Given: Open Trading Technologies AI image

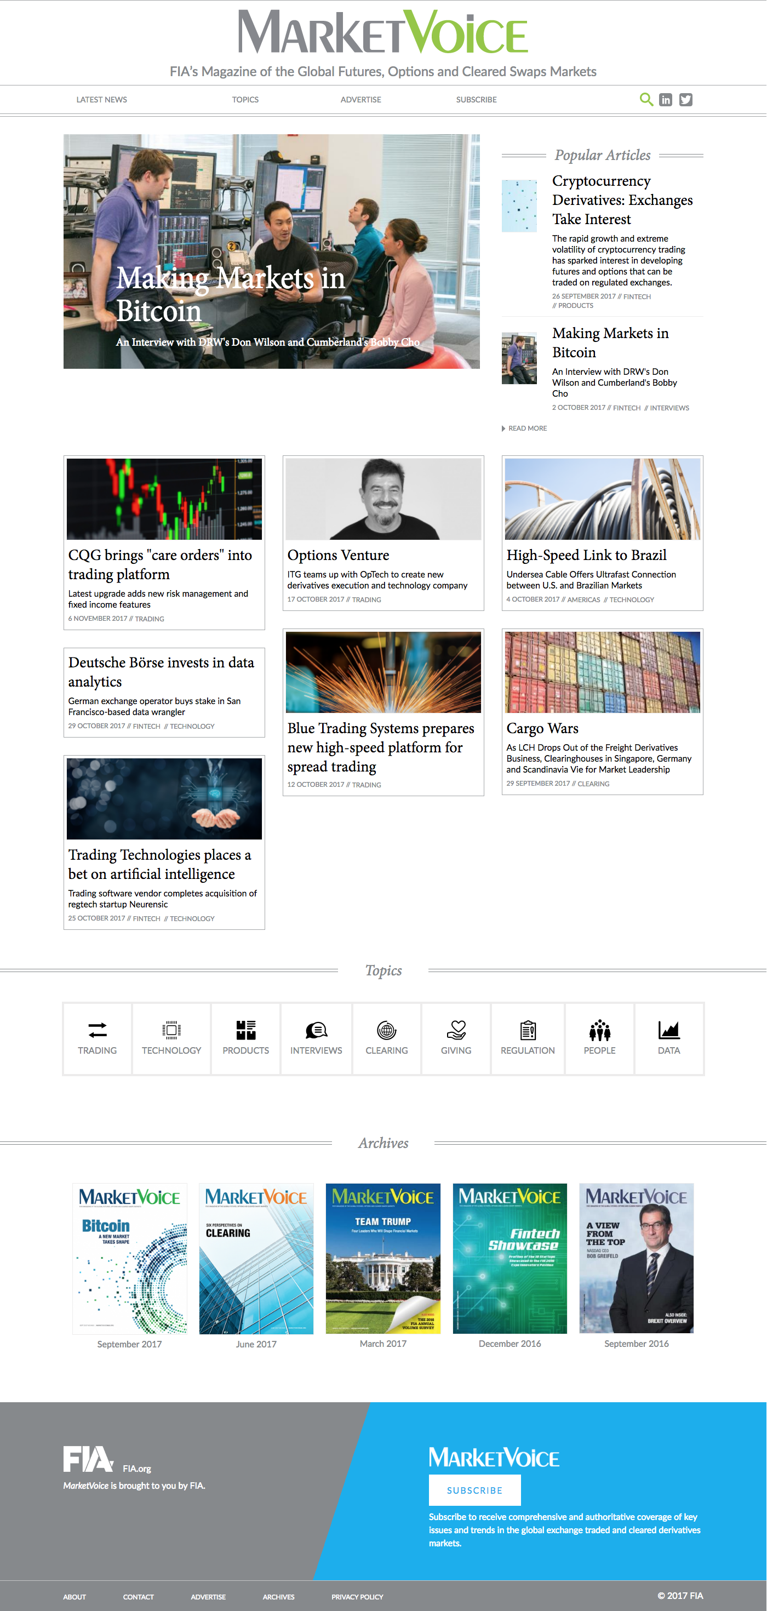Looking at the screenshot, I should coord(164,798).
